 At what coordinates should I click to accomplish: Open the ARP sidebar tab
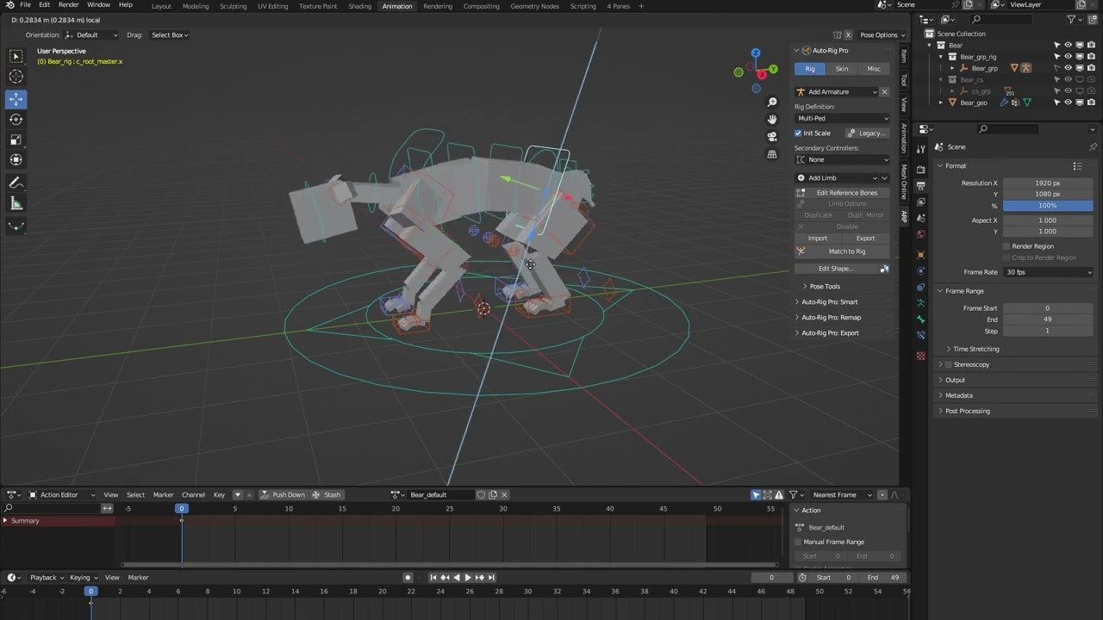903,216
